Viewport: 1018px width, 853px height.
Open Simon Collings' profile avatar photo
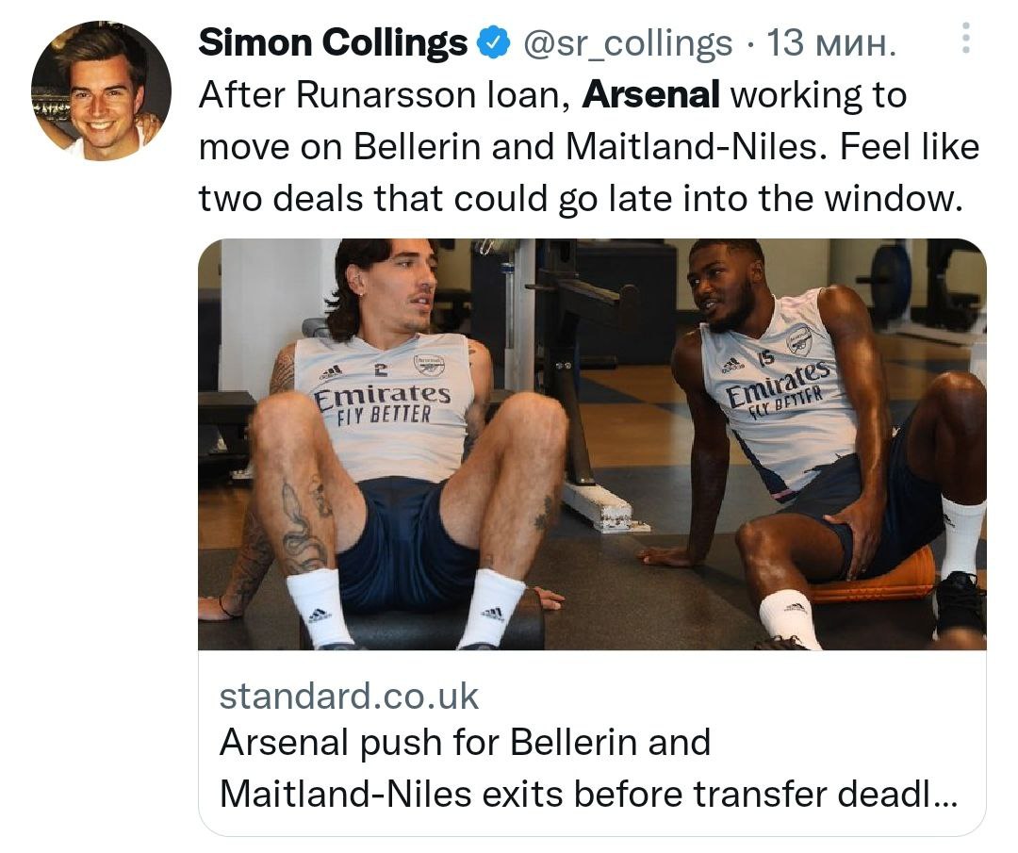pyautogui.click(x=101, y=90)
